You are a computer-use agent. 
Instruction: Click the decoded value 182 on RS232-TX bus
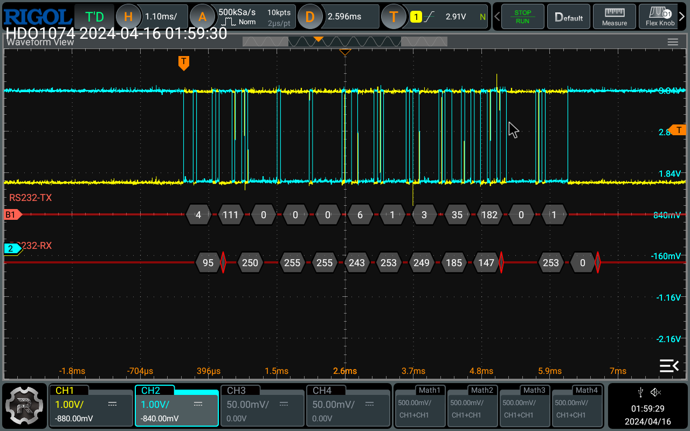489,214
